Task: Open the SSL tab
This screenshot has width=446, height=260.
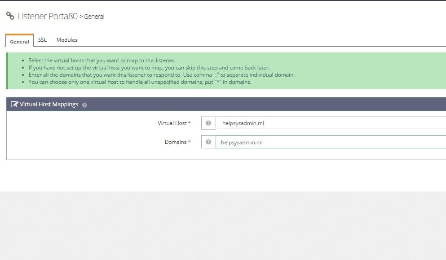Action: [42, 40]
